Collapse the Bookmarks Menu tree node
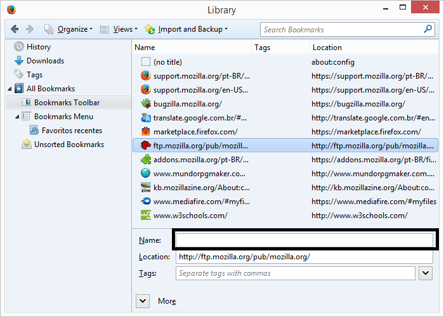The height and width of the screenshot is (317, 444). (x=17, y=117)
